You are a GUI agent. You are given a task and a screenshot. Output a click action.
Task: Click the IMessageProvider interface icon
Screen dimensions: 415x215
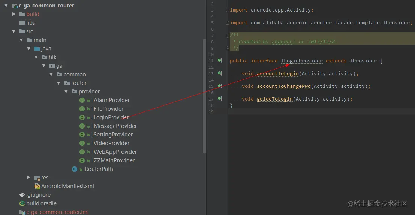(x=82, y=126)
